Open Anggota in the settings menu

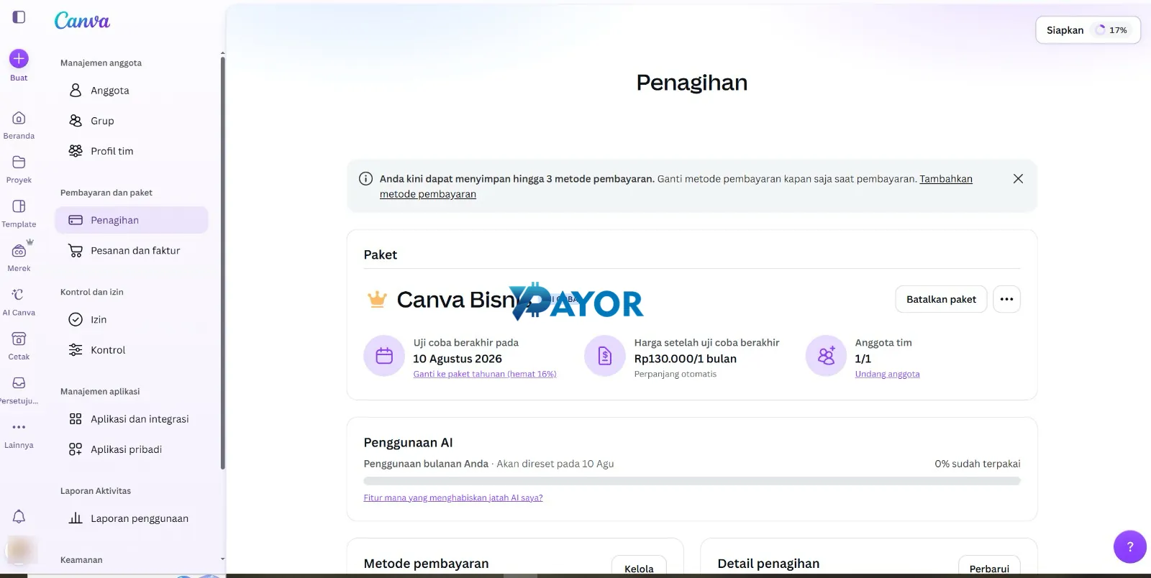pyautogui.click(x=132, y=91)
